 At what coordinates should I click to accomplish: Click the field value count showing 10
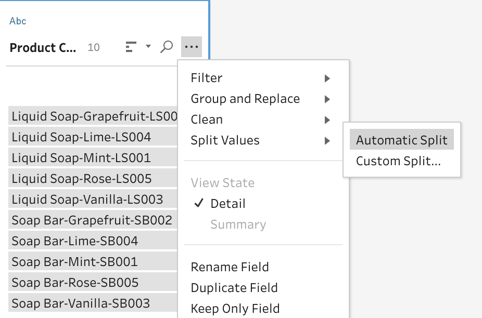pos(94,47)
